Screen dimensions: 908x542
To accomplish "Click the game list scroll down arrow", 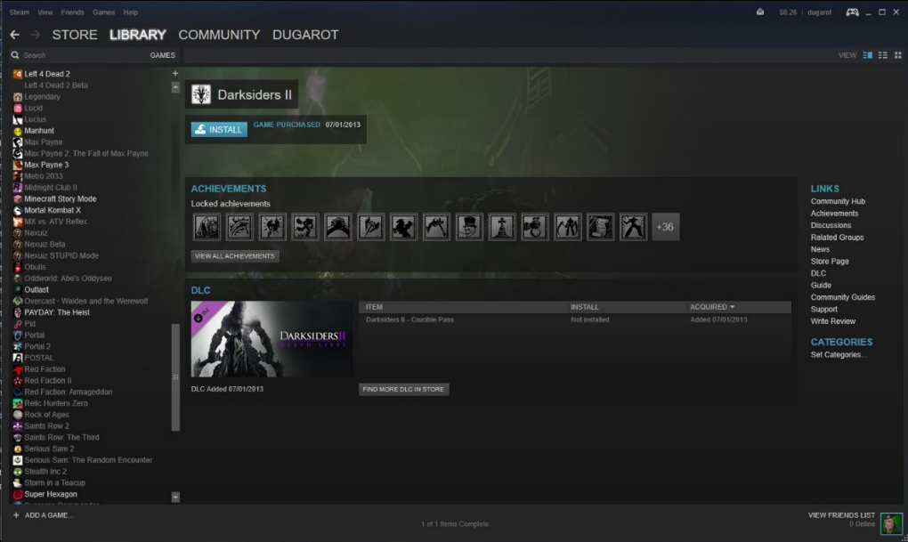I will pos(175,497).
